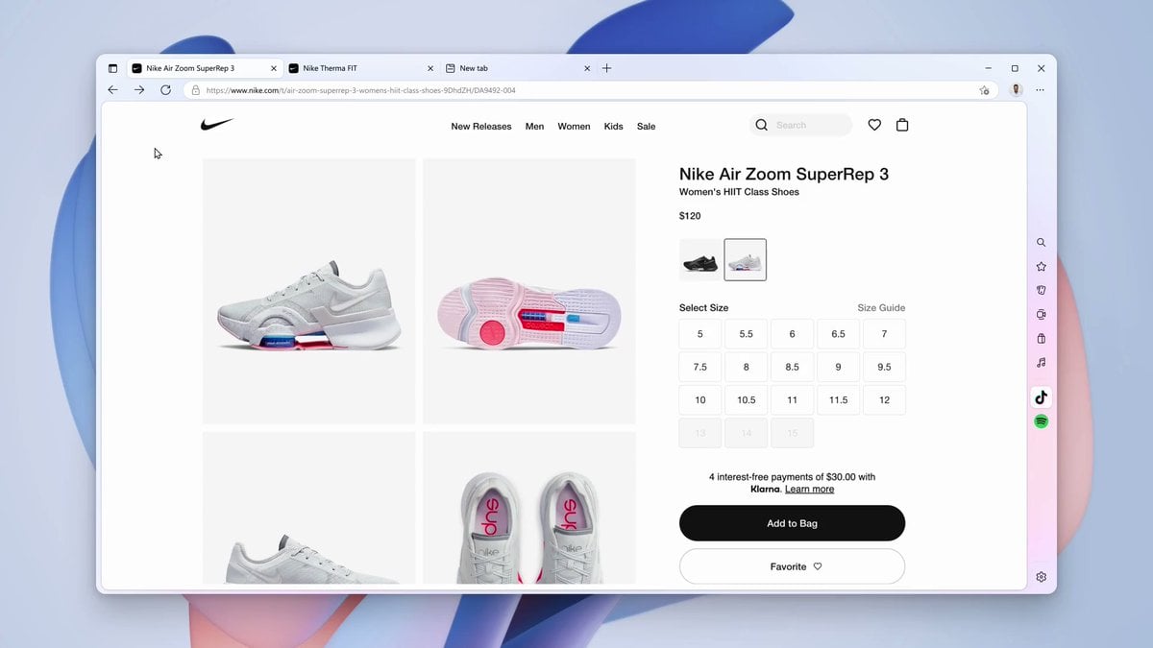The height and width of the screenshot is (648, 1153).
Task: Open the sidebar music note icon
Action: pyautogui.click(x=1041, y=363)
